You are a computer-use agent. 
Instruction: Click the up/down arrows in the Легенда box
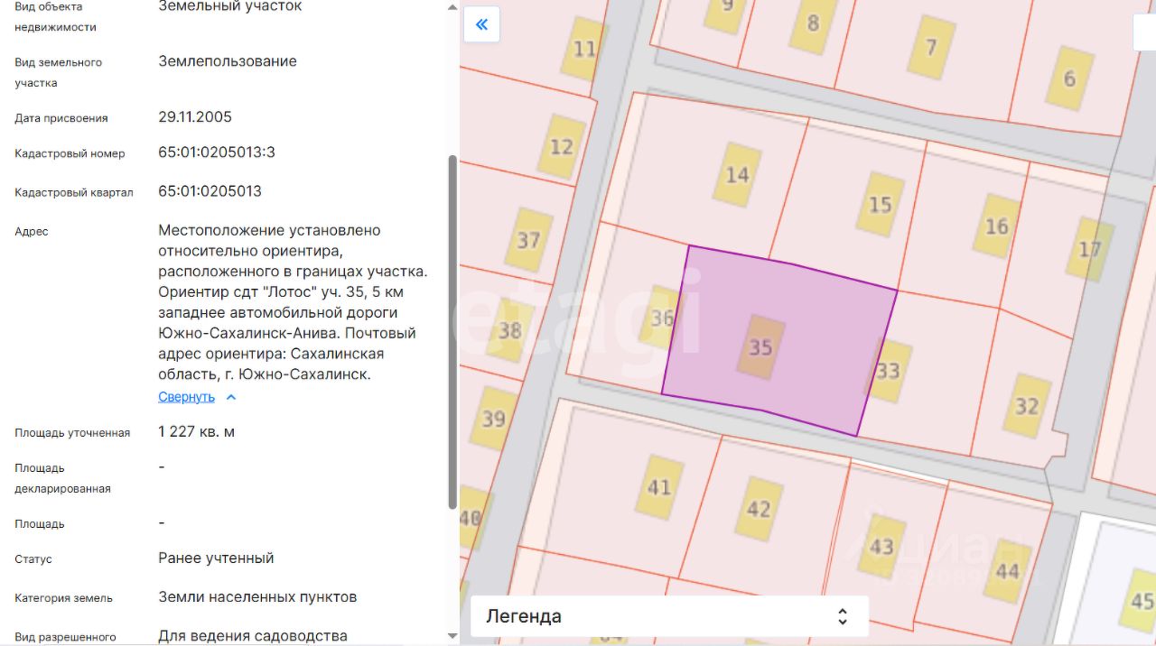(x=842, y=616)
